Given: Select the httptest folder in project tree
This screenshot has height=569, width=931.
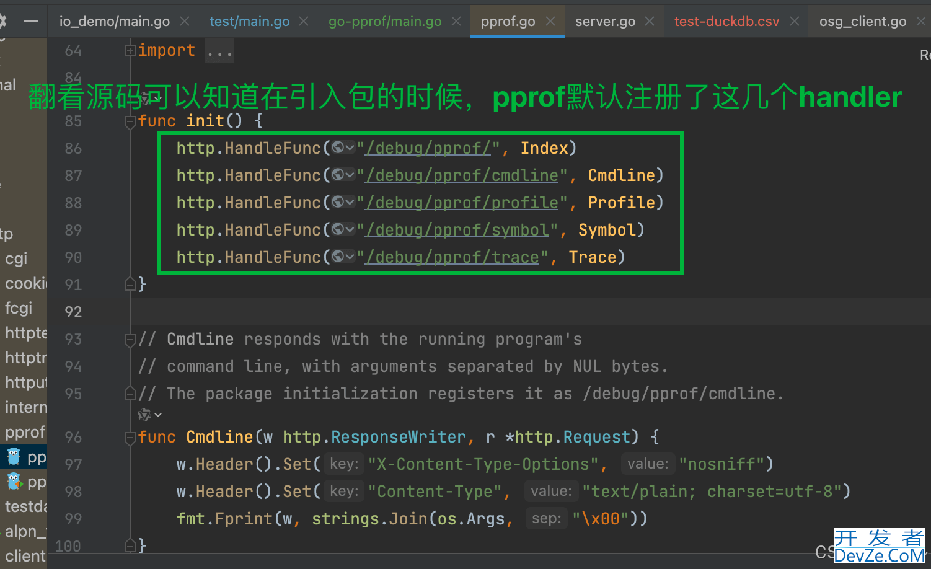Looking at the screenshot, I should [26, 333].
